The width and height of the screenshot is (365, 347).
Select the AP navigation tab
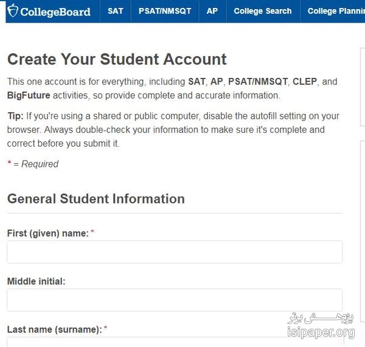coord(212,11)
